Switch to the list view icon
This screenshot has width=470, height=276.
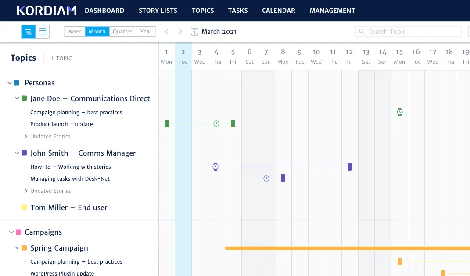[x=42, y=31]
